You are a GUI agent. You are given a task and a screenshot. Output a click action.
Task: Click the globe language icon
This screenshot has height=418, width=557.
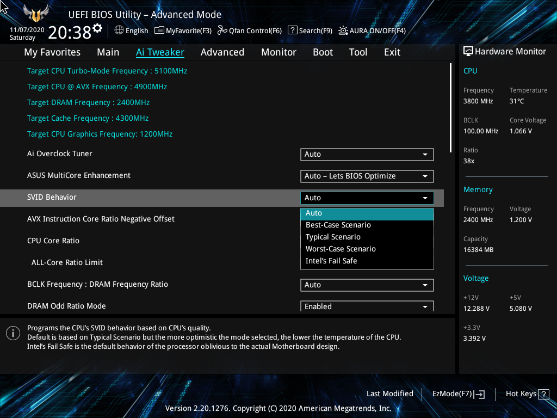coord(119,30)
